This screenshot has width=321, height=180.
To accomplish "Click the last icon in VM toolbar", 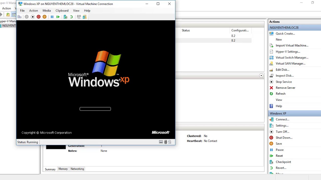I will 85,17.
